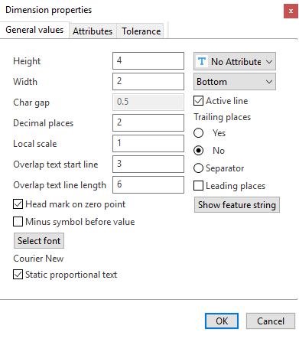The image size is (299, 342).
Task: Toggle the Active line checkbox
Action: (x=199, y=101)
